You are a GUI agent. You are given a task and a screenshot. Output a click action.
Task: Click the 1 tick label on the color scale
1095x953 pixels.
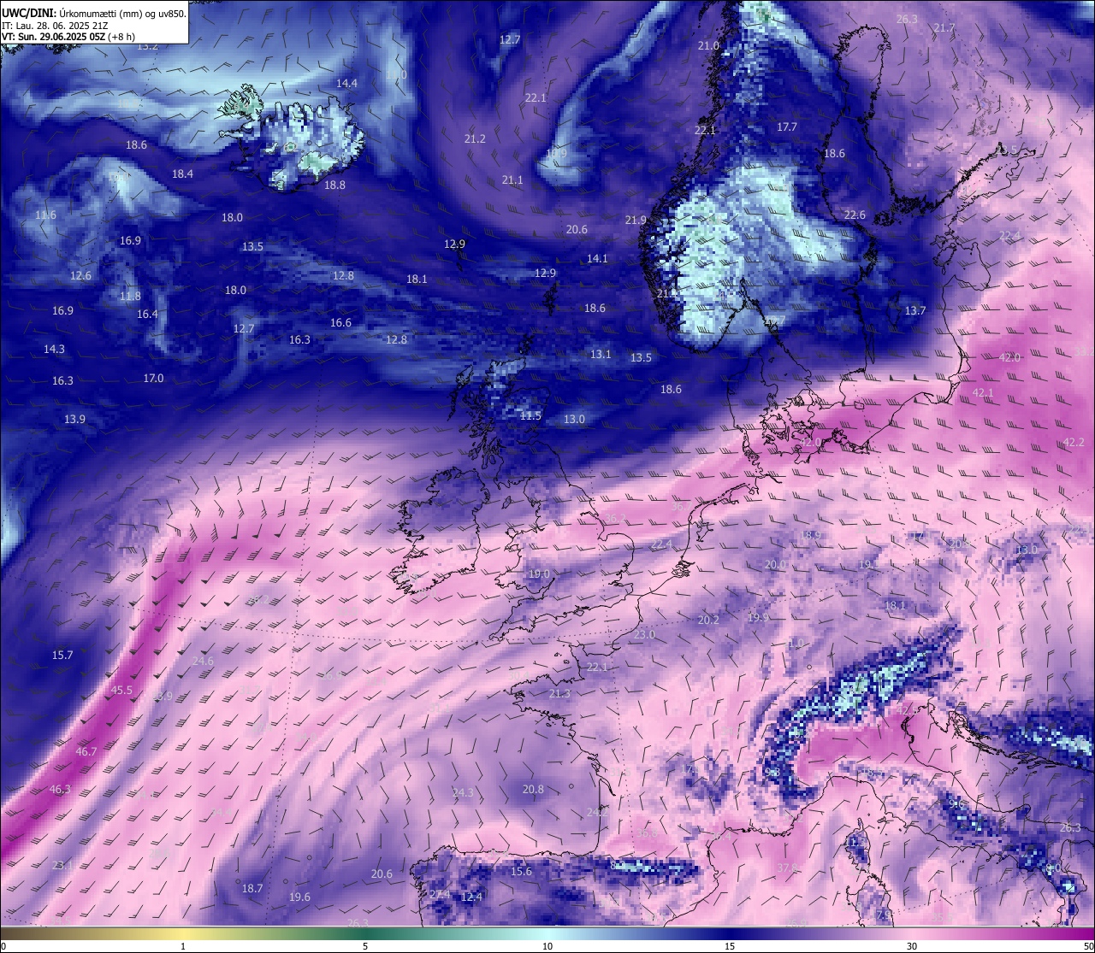(x=183, y=946)
